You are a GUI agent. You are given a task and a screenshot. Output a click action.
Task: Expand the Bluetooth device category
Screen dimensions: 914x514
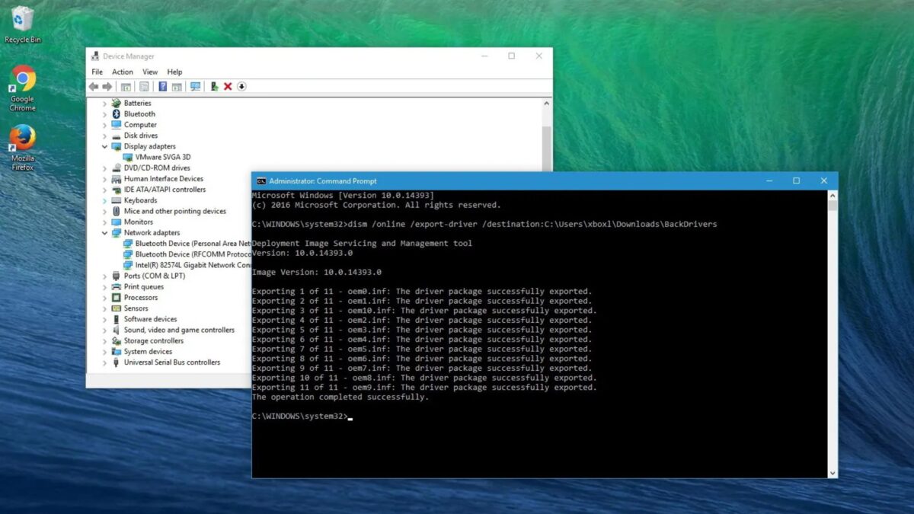(105, 114)
